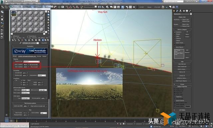Open the Utilities hammer panel icon

coord(190,11)
